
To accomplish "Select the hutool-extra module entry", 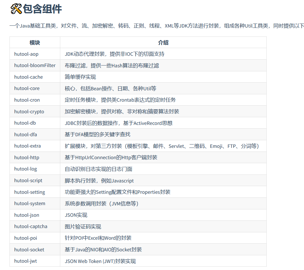I will pyautogui.click(x=27, y=146).
